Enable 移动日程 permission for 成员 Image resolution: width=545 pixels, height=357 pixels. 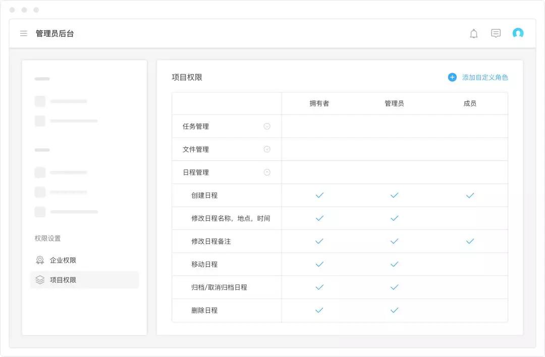tap(470, 264)
